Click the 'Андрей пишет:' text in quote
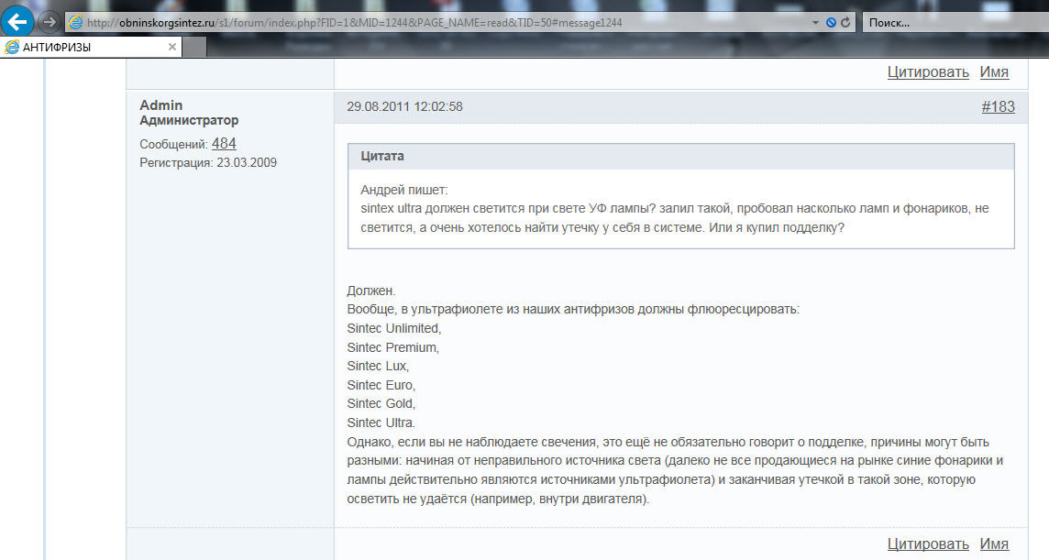The width and height of the screenshot is (1049, 560). tap(404, 190)
